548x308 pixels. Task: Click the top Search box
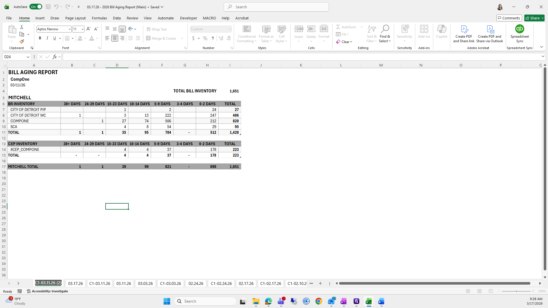[276, 7]
